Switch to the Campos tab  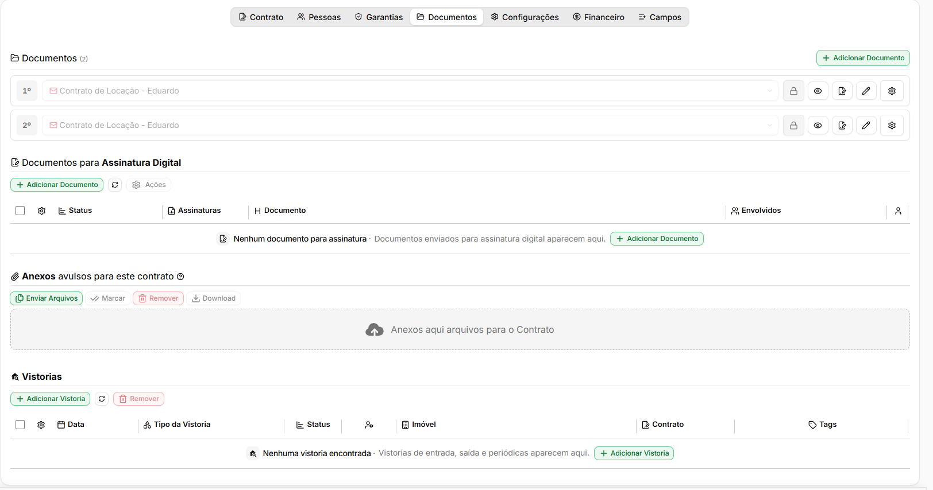click(x=660, y=17)
